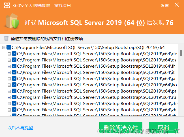This screenshot has width=184, height=137.
Task: Uncheck the x64\it folder checkbox
Action: click(x=14, y=72)
